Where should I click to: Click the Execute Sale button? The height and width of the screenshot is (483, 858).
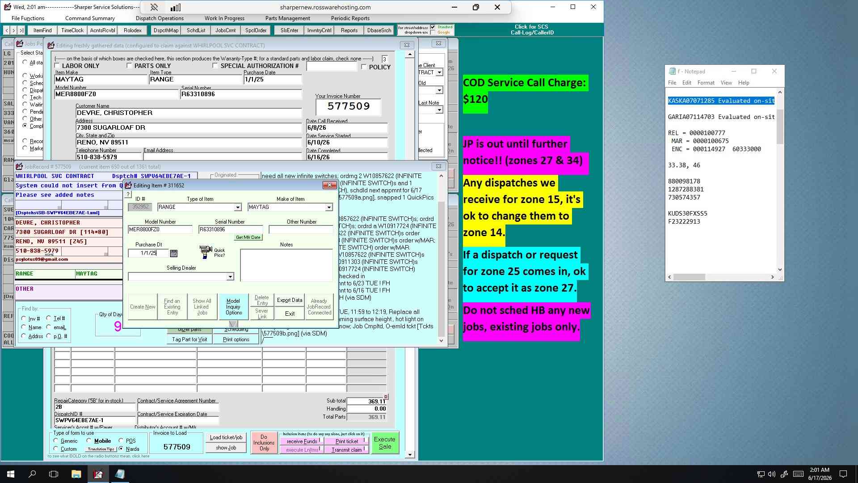pyautogui.click(x=385, y=443)
